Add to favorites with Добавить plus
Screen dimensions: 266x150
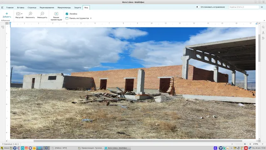(7, 15)
